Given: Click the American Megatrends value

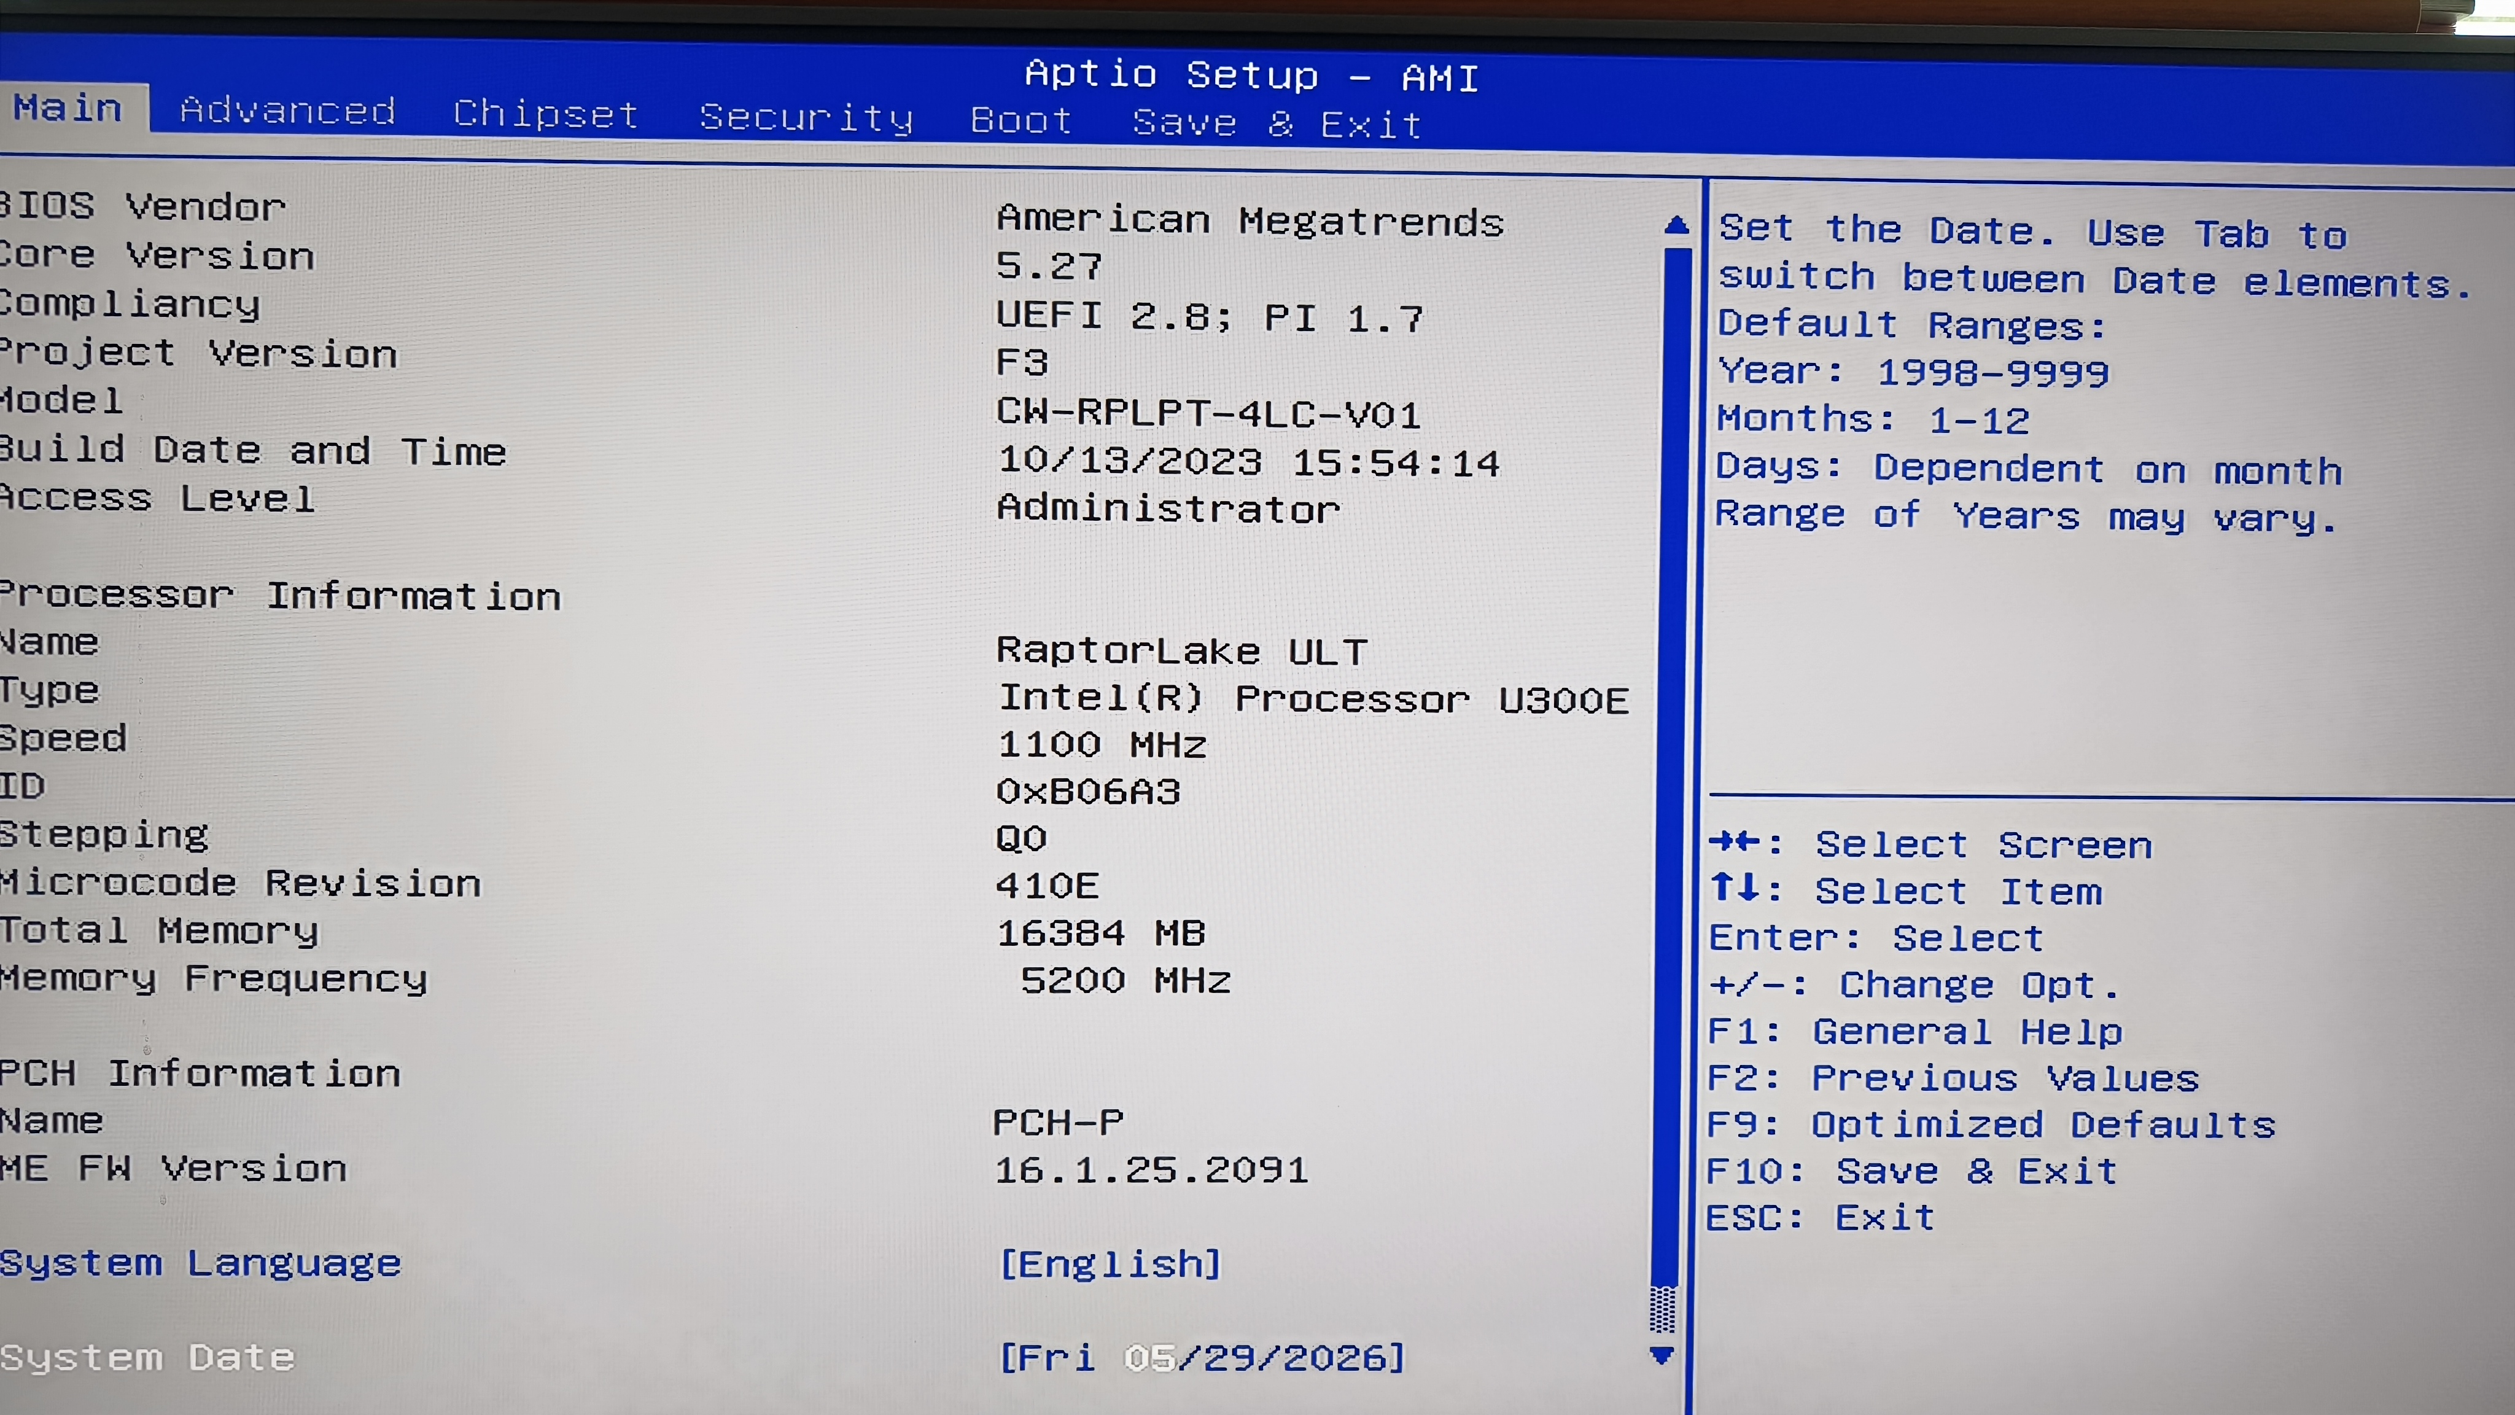Looking at the screenshot, I should click(x=1250, y=220).
